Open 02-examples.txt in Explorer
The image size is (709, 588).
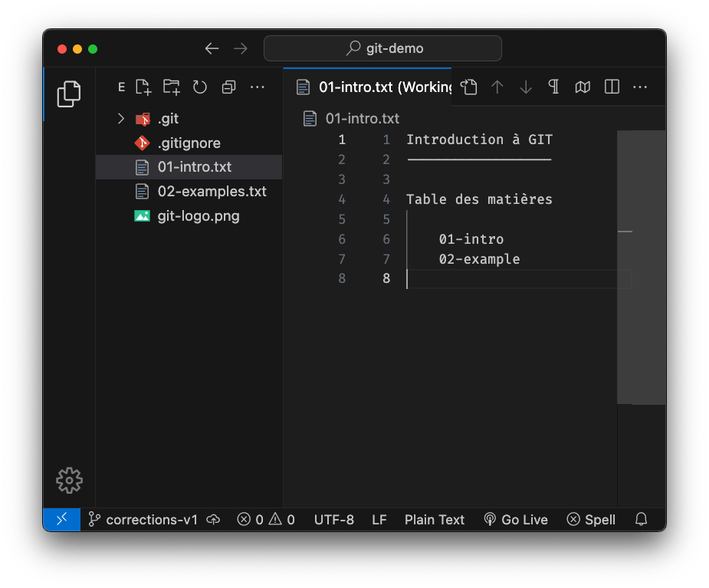(x=189, y=192)
